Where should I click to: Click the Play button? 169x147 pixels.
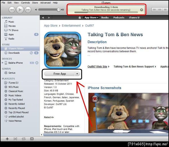pyautogui.click(x=20, y=10)
